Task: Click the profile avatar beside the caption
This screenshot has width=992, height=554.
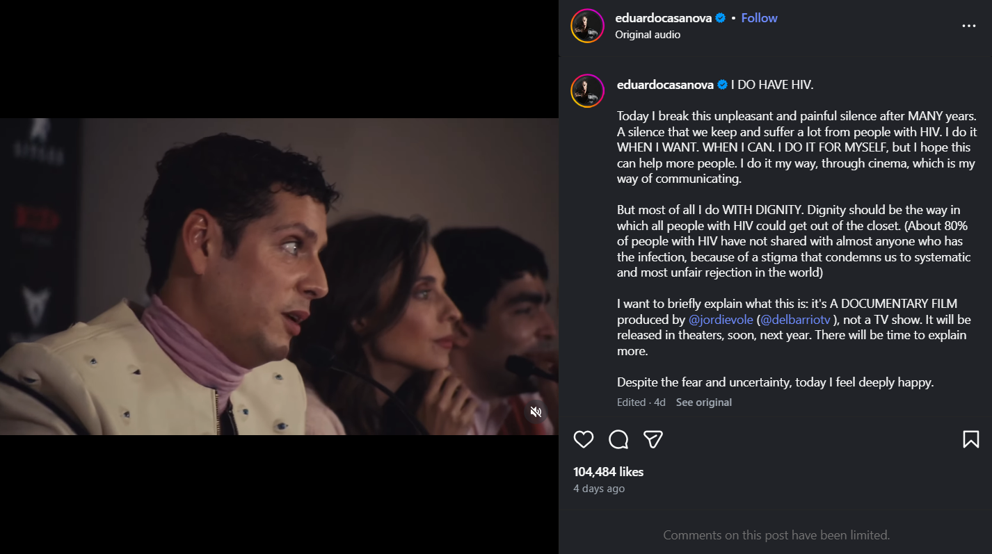Action: [587, 91]
